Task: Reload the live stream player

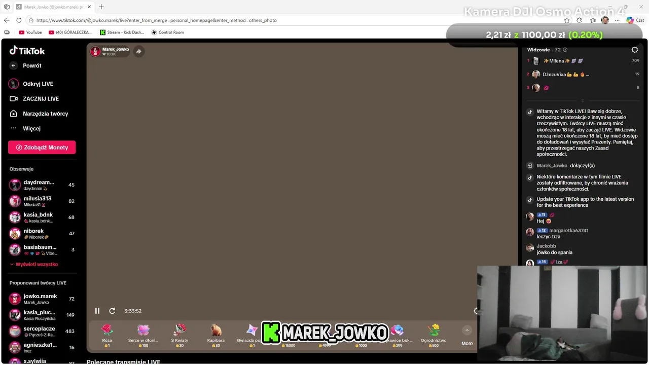Action: click(112, 311)
